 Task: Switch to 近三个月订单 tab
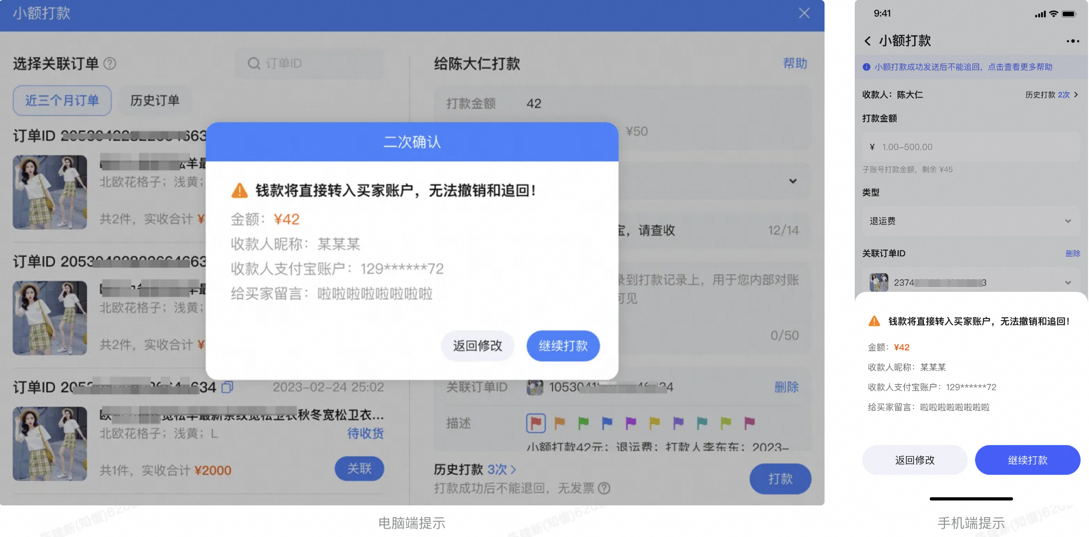(62, 101)
